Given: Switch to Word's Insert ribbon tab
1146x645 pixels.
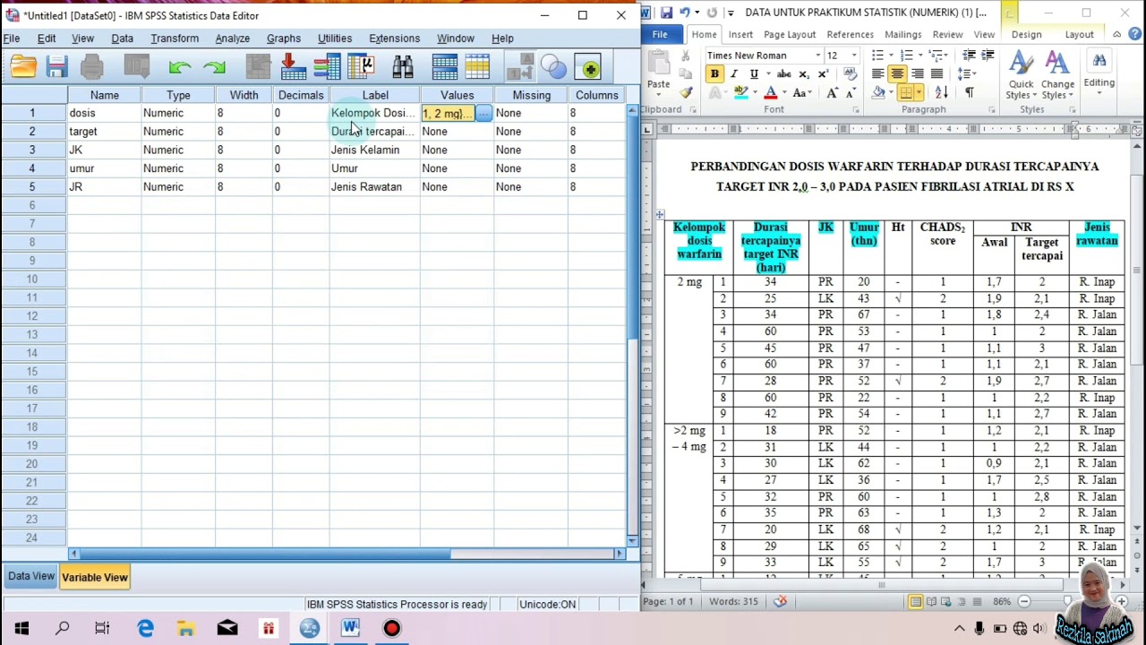Looking at the screenshot, I should pyautogui.click(x=740, y=34).
